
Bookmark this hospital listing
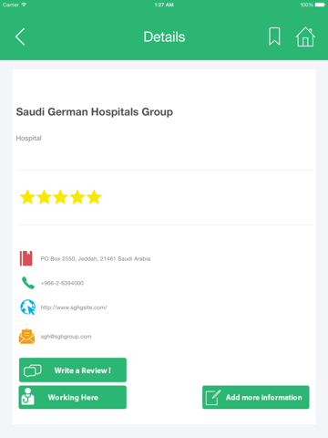(x=274, y=36)
